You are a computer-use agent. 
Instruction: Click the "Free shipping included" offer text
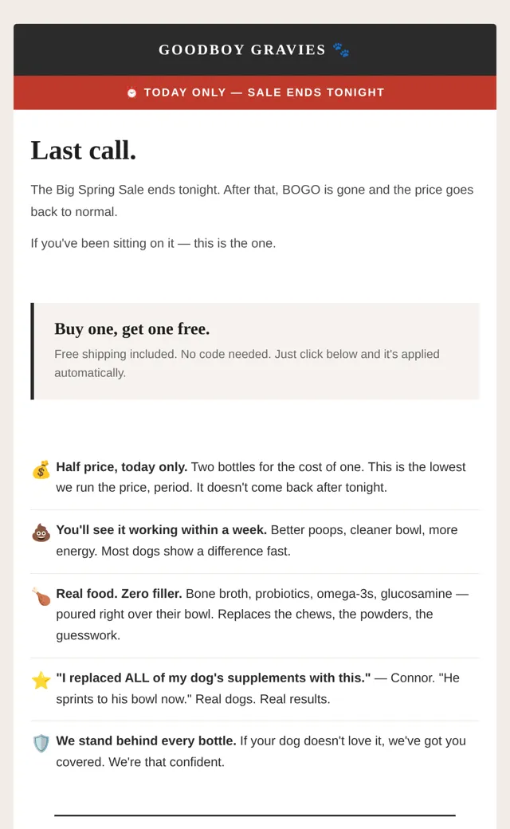(x=247, y=363)
